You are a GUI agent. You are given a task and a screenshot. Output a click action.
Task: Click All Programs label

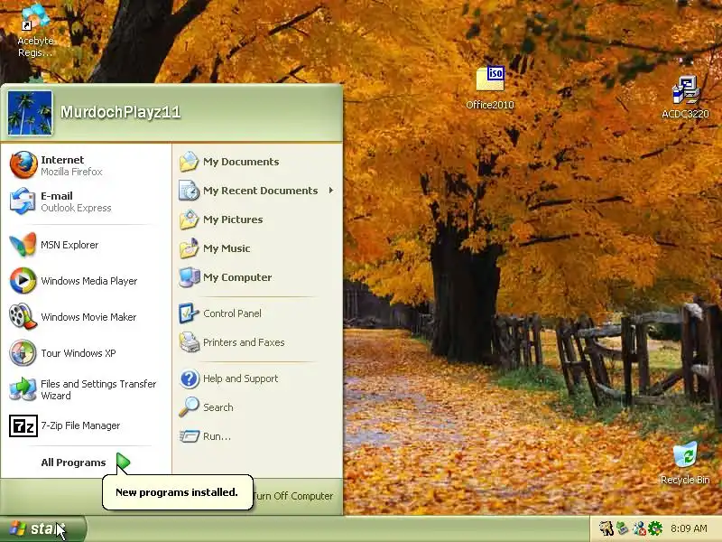point(73,463)
